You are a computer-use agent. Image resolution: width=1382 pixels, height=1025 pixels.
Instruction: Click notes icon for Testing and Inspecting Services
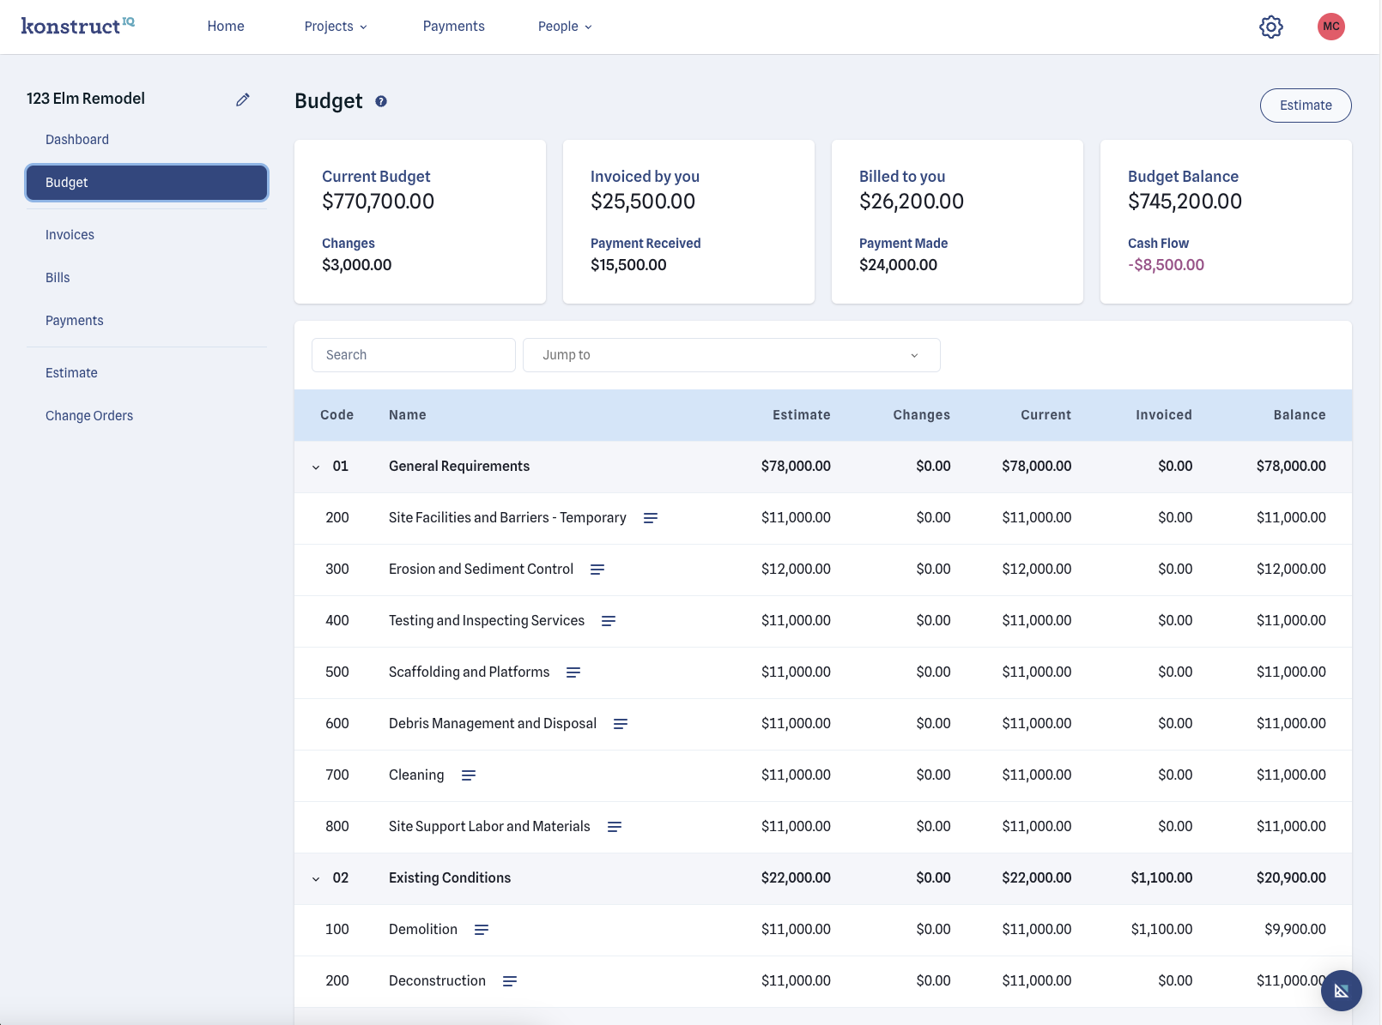[x=608, y=620]
